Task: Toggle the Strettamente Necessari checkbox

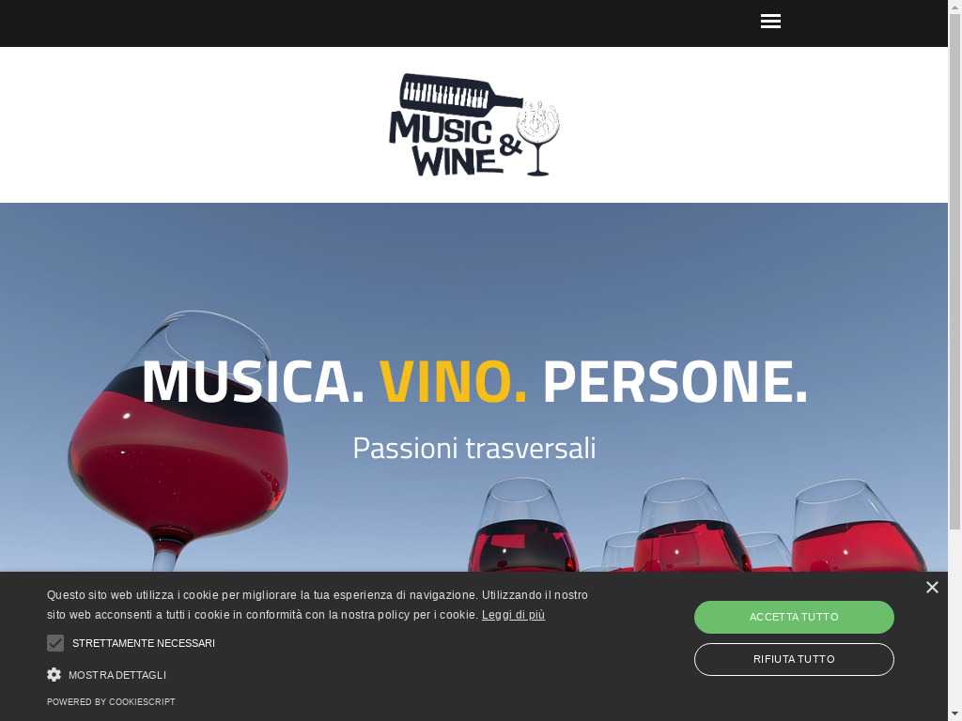Action: [55, 643]
